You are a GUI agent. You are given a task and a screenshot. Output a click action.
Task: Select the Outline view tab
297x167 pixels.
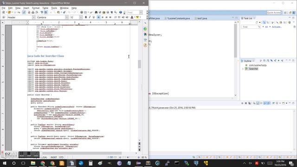click(247, 61)
